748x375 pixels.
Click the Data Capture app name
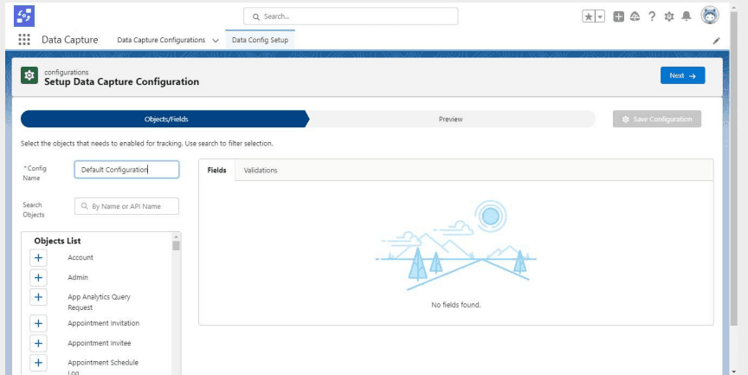[x=69, y=40]
